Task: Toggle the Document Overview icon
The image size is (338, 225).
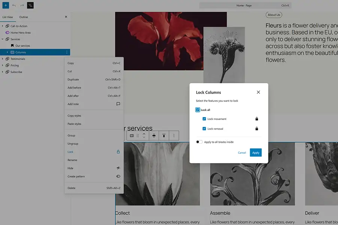Action: coord(30,5)
